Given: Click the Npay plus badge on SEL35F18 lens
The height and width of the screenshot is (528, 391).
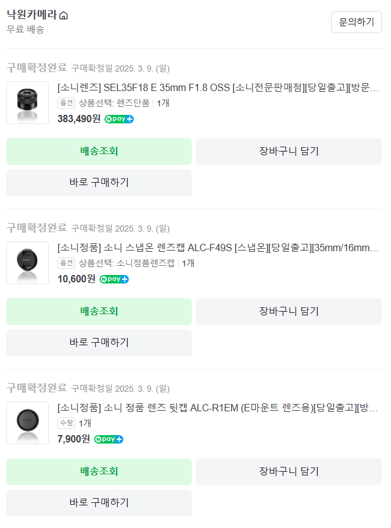Looking at the screenshot, I should (x=119, y=119).
